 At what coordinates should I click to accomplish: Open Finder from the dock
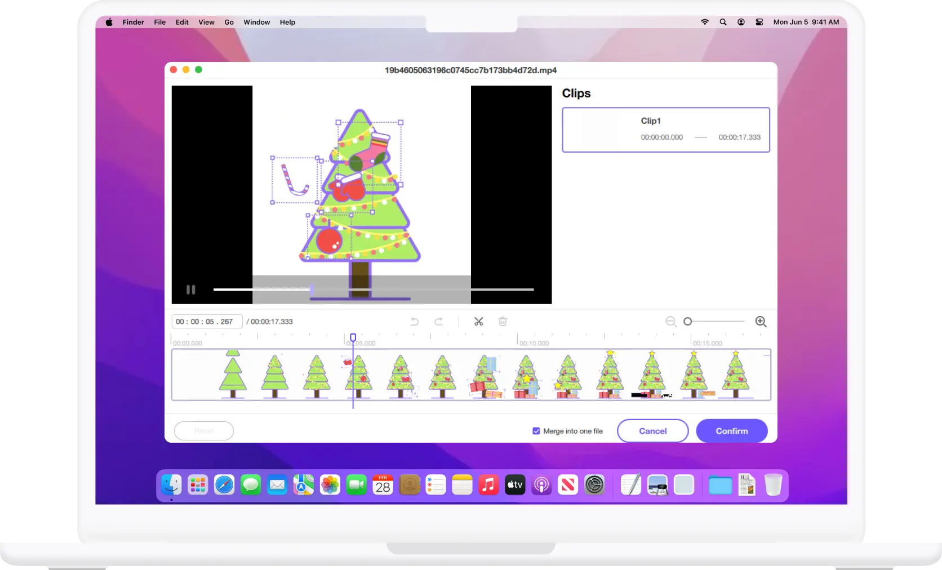coord(171,484)
